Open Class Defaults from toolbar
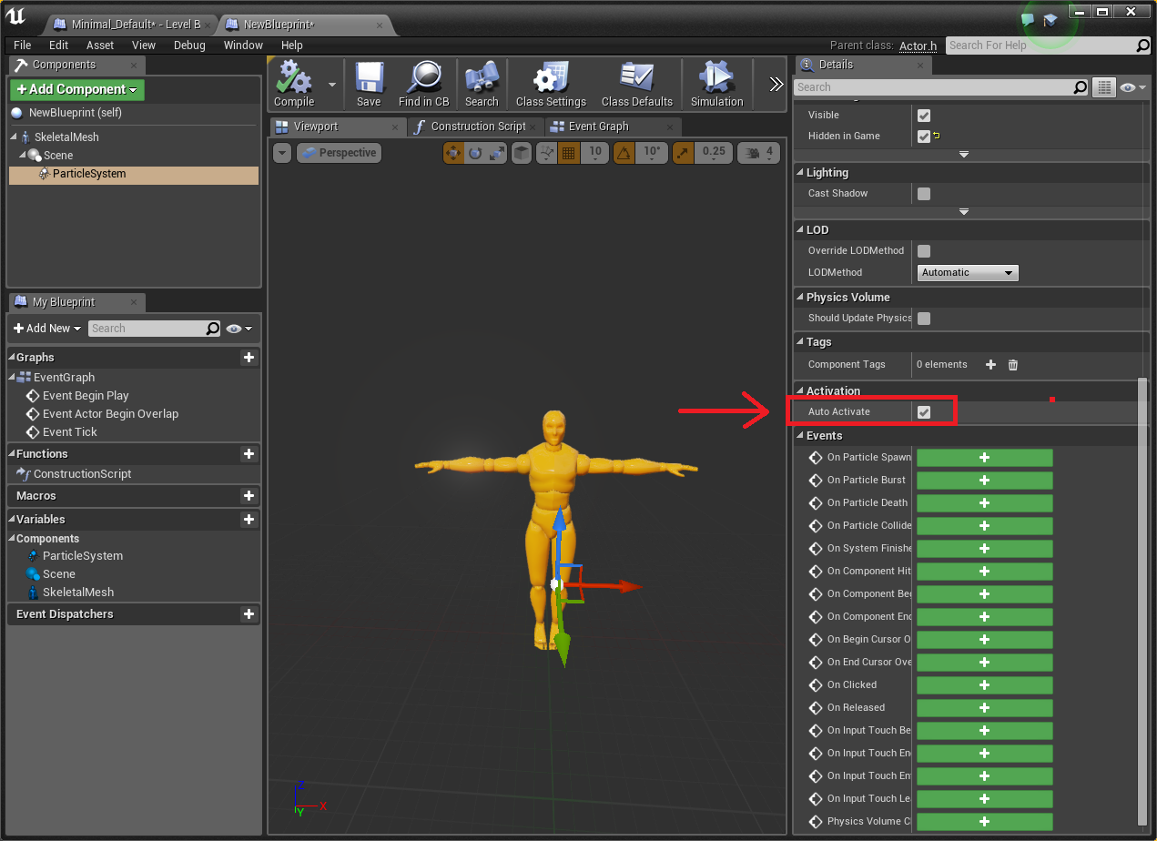Viewport: 1157px width, 841px height. [x=636, y=80]
